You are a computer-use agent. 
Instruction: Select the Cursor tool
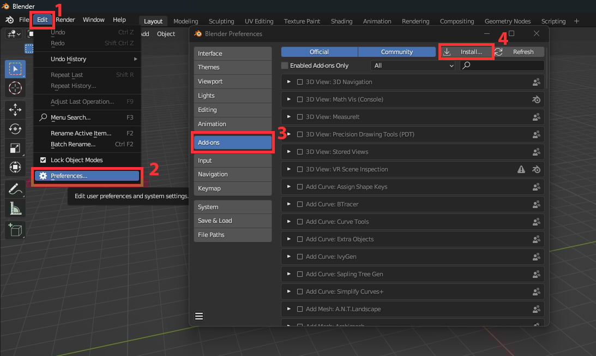15,88
